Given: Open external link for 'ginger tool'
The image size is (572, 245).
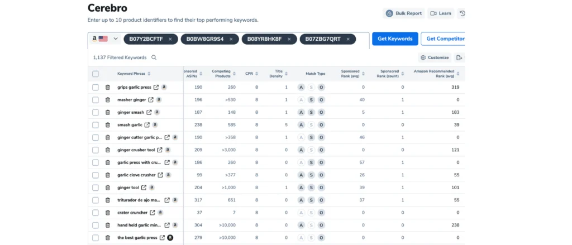Looking at the screenshot, I should coord(144,188).
